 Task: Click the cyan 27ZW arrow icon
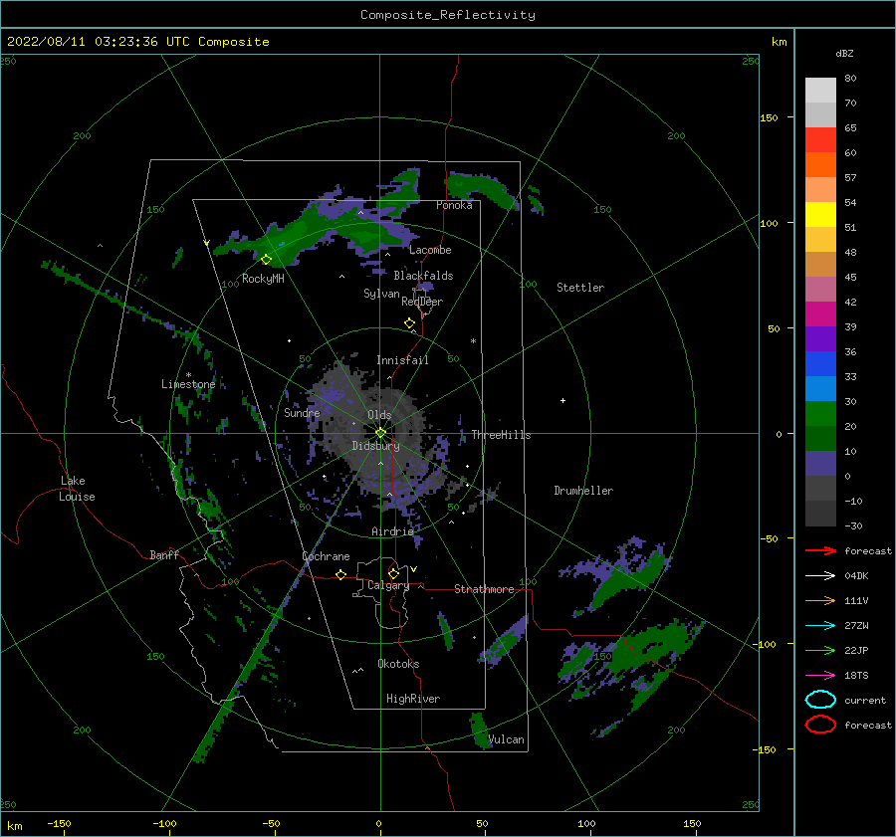(x=820, y=626)
